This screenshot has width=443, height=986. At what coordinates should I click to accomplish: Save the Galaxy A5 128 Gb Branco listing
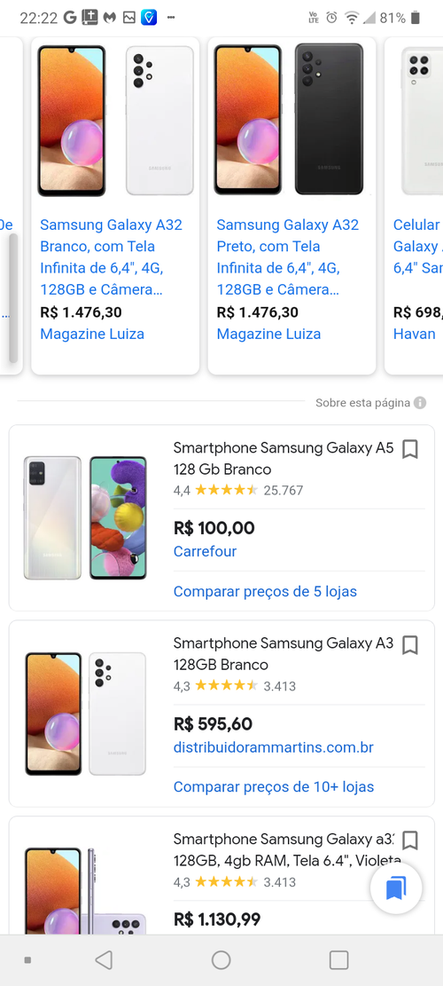[409, 449]
